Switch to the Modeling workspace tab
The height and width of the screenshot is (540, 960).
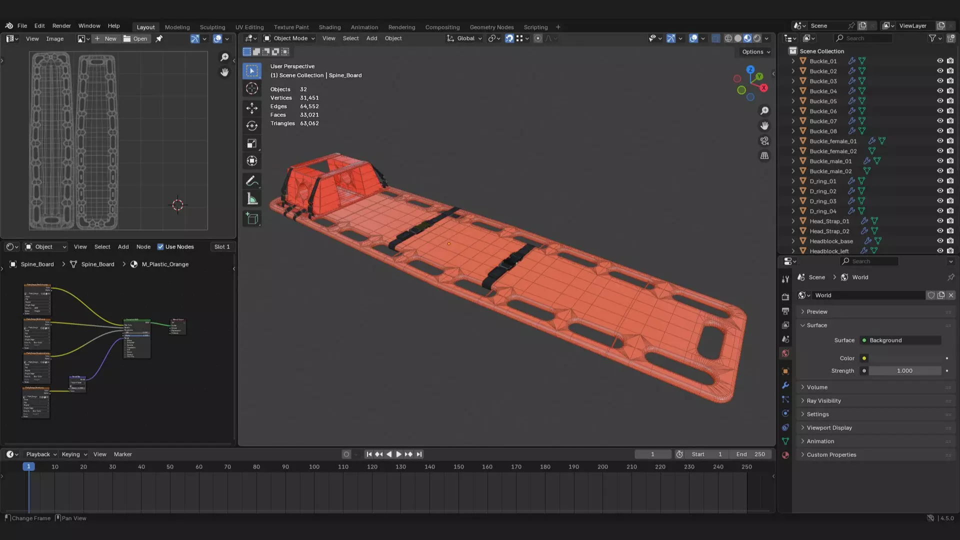pos(177,27)
